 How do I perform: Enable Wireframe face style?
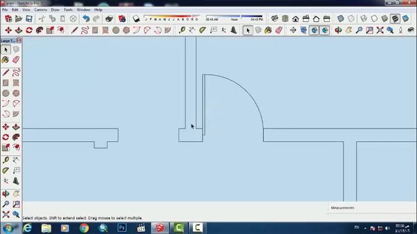[364, 19]
